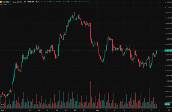Click the 27 date label on time axis
Viewport: 172px width, 112px height.
[x=84, y=110]
